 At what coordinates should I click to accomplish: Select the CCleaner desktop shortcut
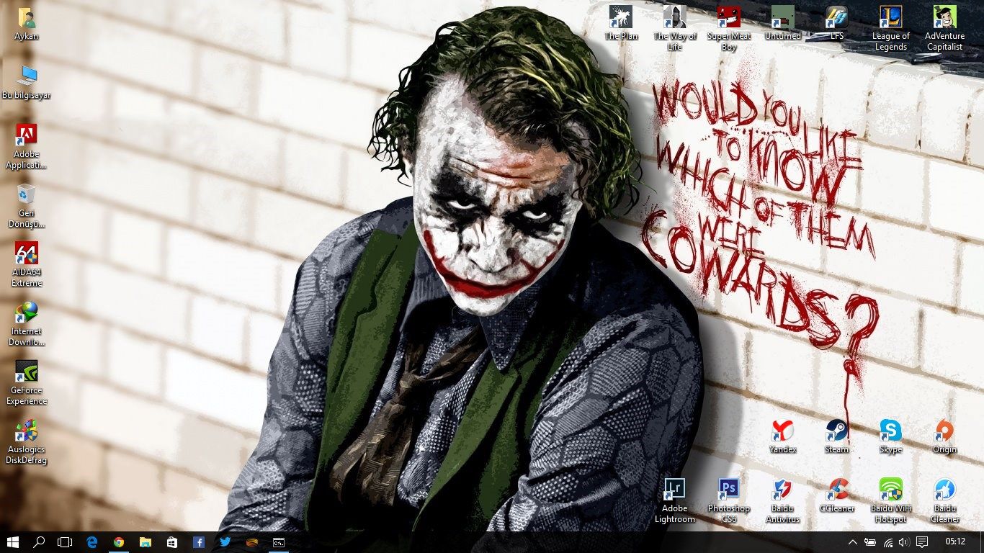tap(836, 496)
